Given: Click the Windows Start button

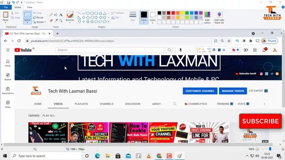Looking at the screenshot, I should point(5,156).
